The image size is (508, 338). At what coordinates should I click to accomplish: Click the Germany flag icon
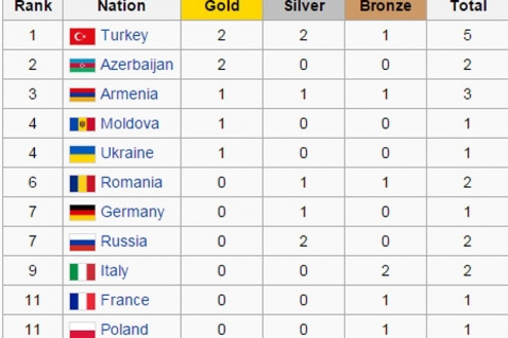pos(82,212)
